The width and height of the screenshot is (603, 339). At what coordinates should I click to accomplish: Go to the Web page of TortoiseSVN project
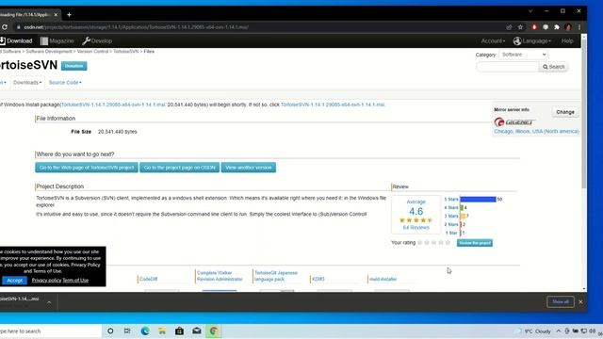87,168
